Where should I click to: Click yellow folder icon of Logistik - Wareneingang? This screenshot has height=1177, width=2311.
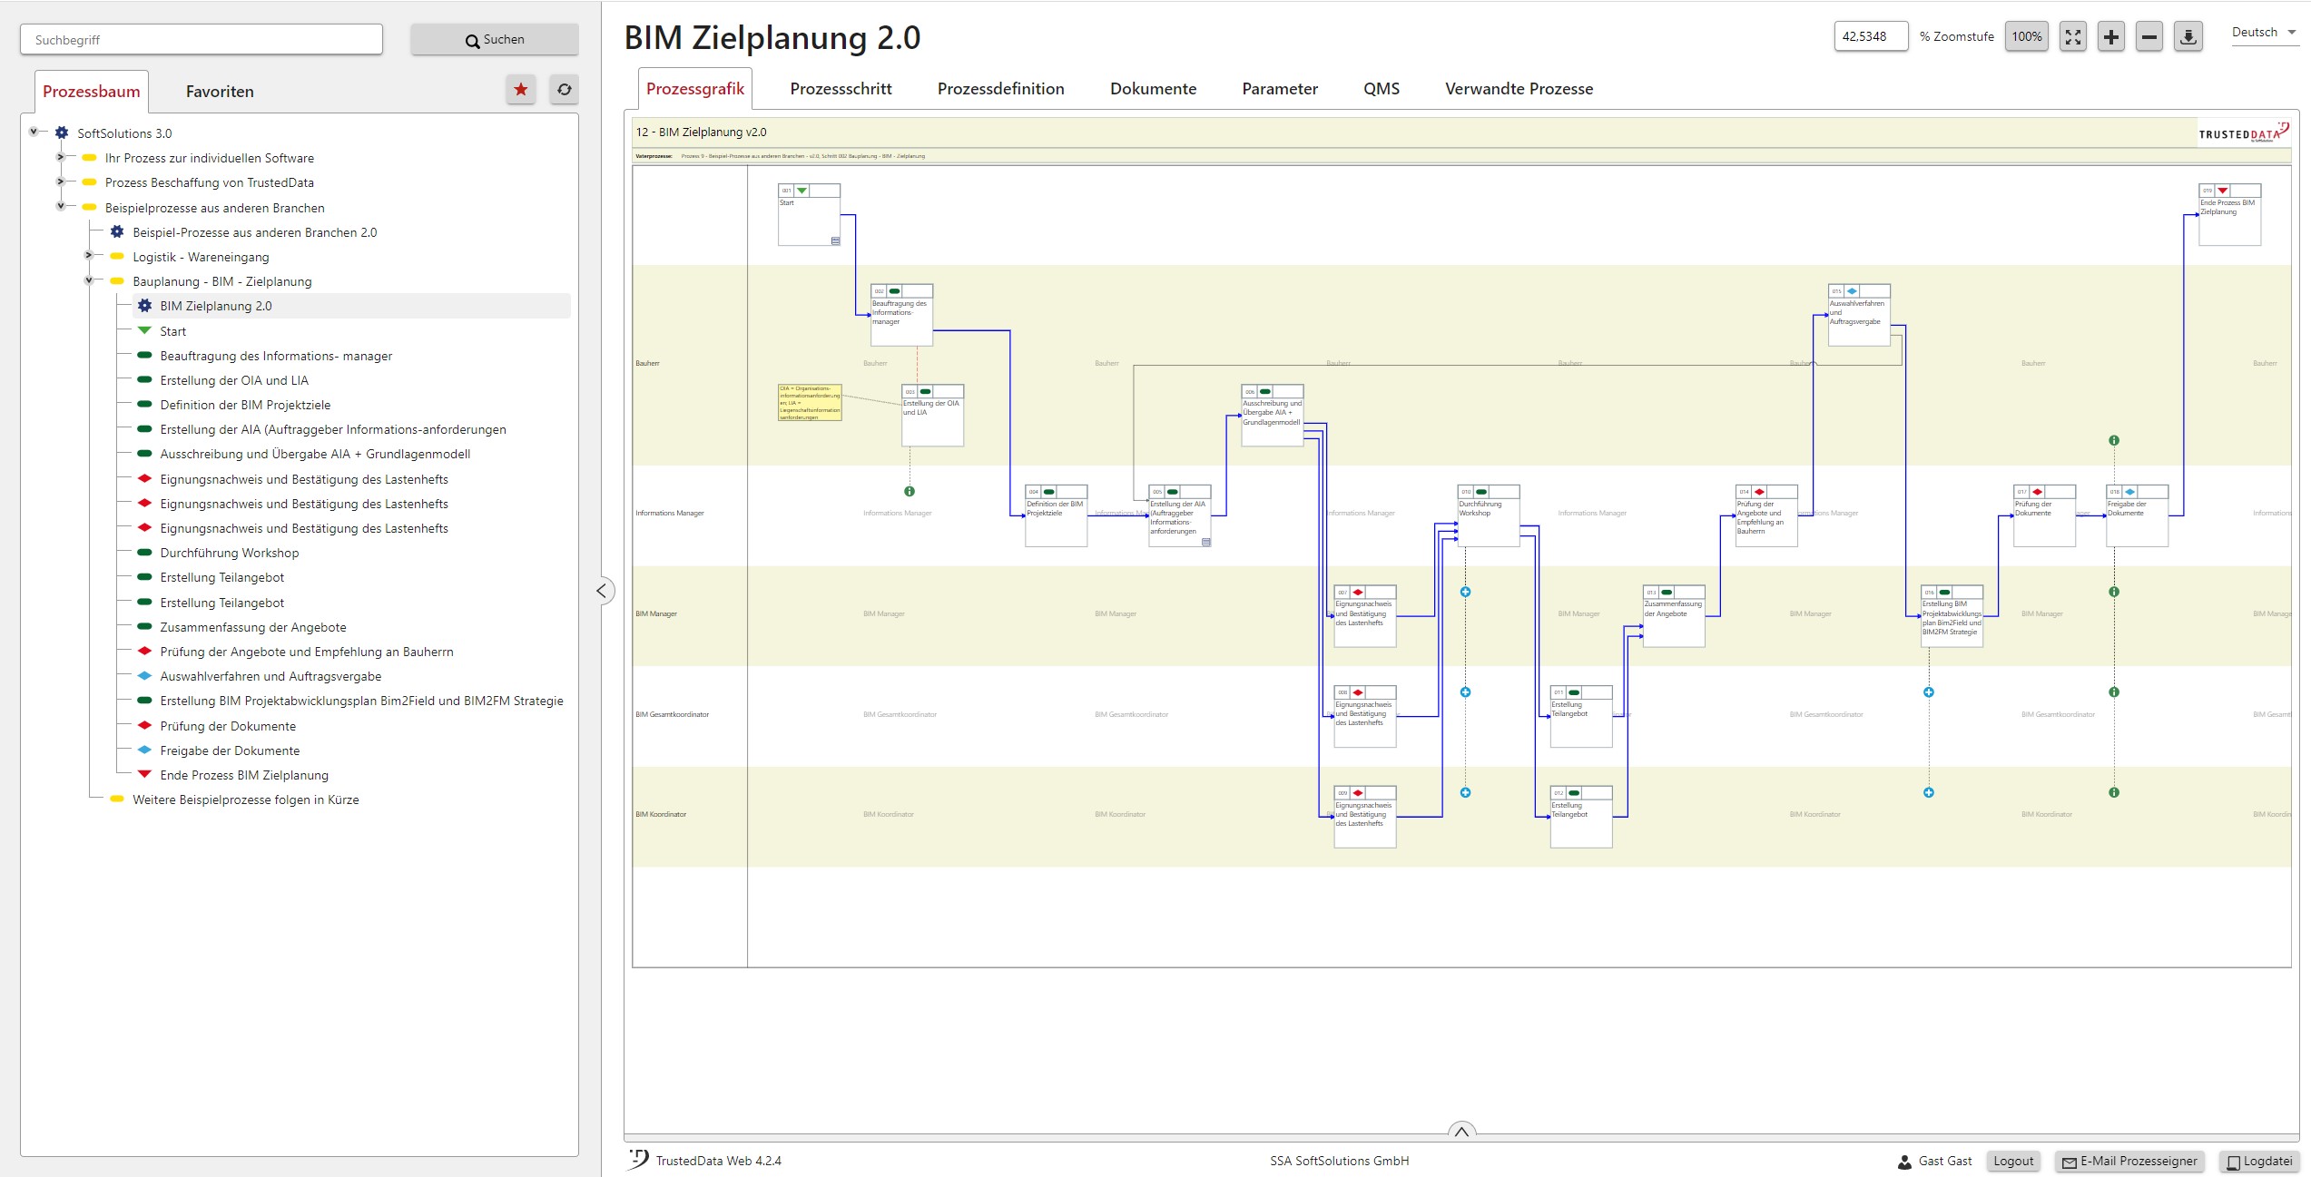tap(116, 257)
